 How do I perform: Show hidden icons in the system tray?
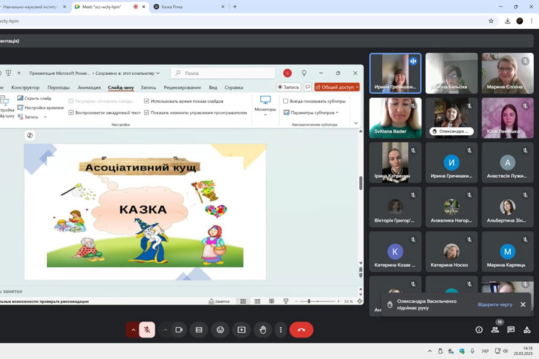[429, 351]
